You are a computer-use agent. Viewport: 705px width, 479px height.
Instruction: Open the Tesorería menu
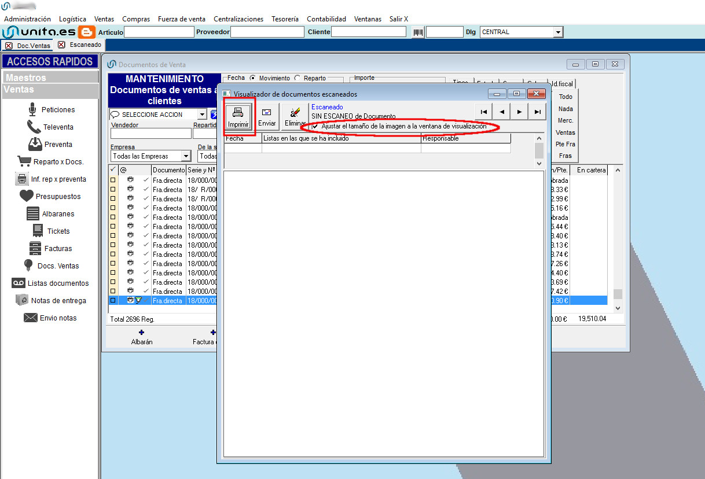(x=285, y=19)
